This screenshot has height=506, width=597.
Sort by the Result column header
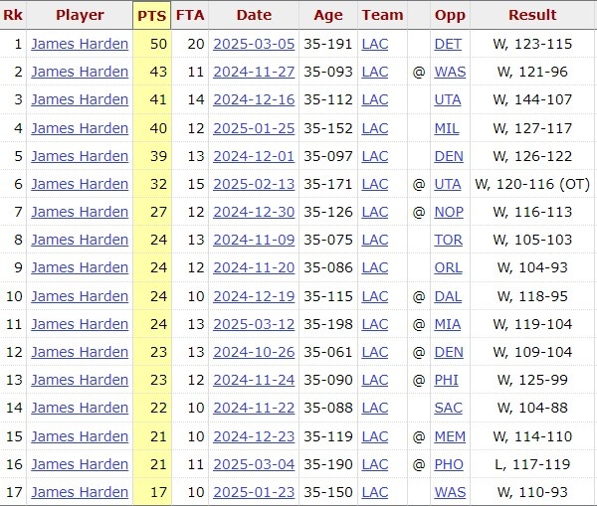(x=532, y=15)
